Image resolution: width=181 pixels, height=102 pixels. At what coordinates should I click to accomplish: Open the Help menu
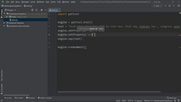pyautogui.click(x=73, y=2)
